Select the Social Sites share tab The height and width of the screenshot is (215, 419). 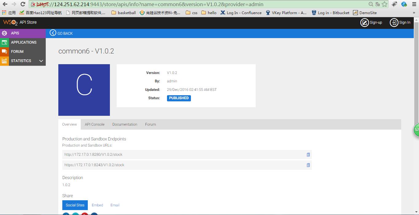tap(75, 205)
